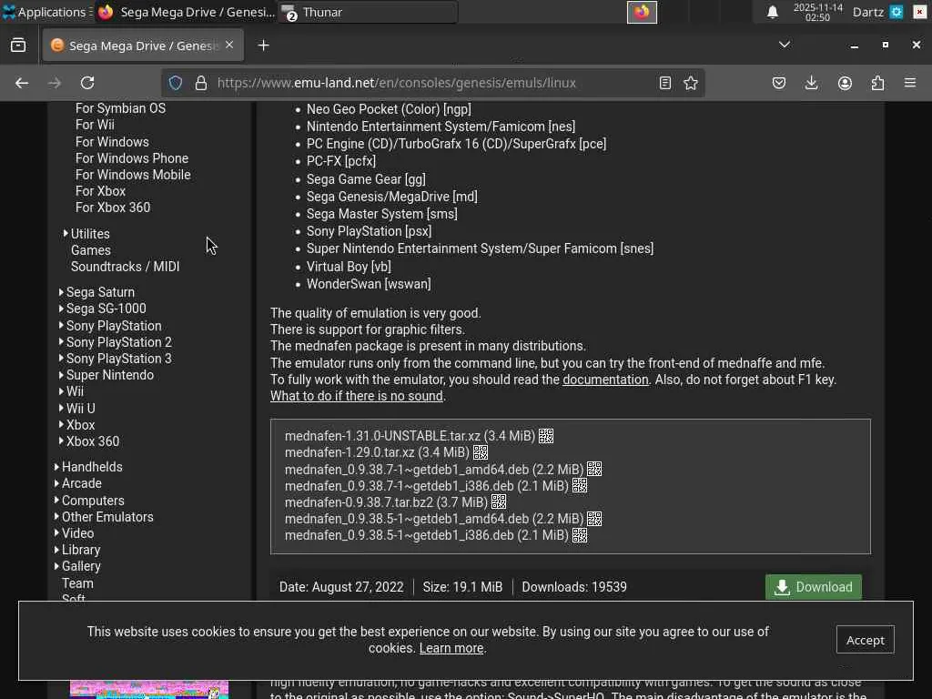This screenshot has height=699, width=932.
Task: Show site security padlock info
Action: (201, 83)
